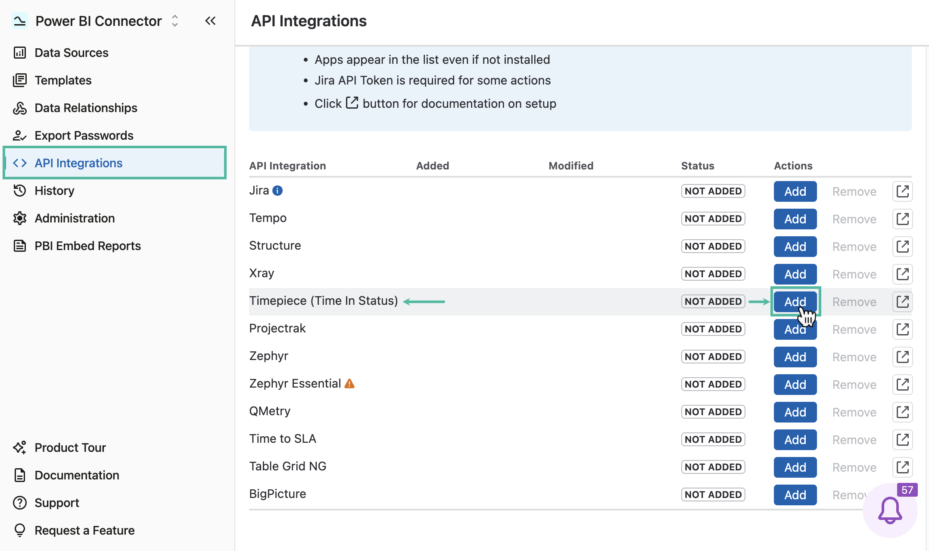
Task: Open Zephyr Essential setup documentation icon
Action: pos(902,384)
